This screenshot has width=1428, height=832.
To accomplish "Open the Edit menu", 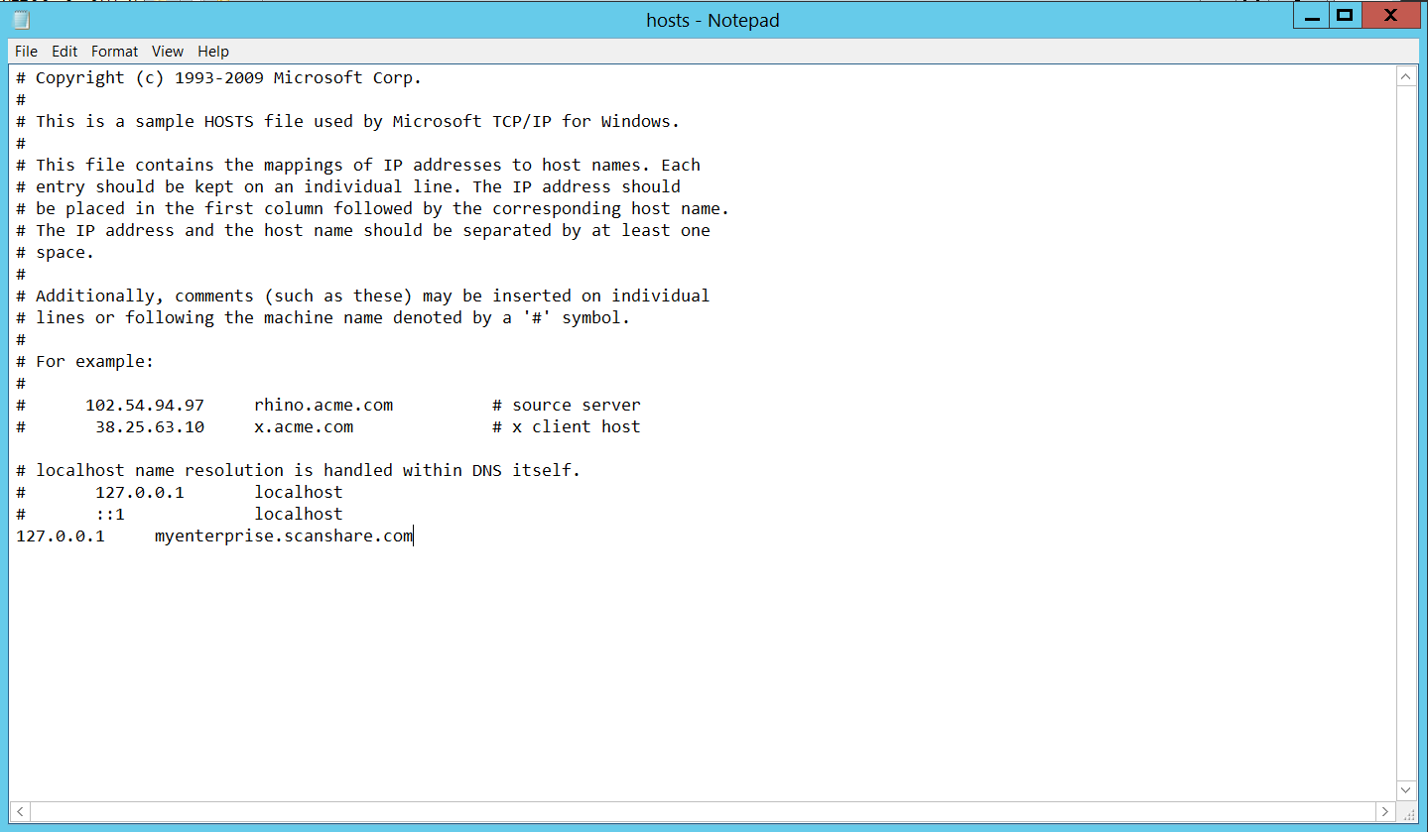I will click(65, 52).
